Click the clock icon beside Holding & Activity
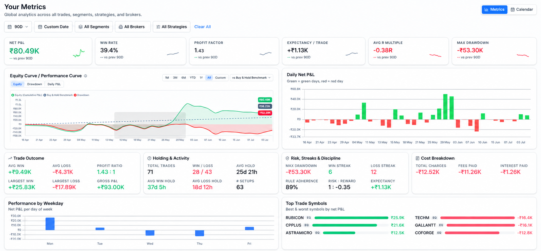 tap(149, 158)
